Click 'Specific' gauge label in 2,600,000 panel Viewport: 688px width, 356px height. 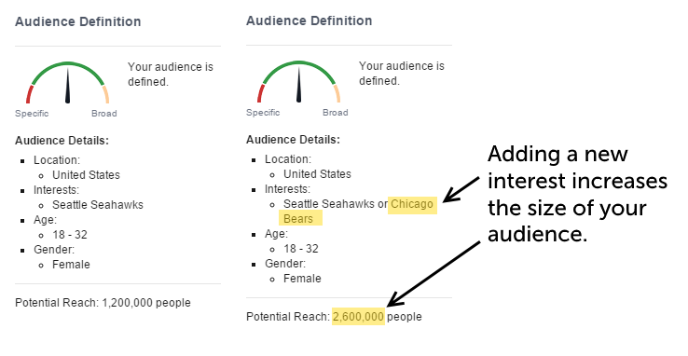click(263, 112)
